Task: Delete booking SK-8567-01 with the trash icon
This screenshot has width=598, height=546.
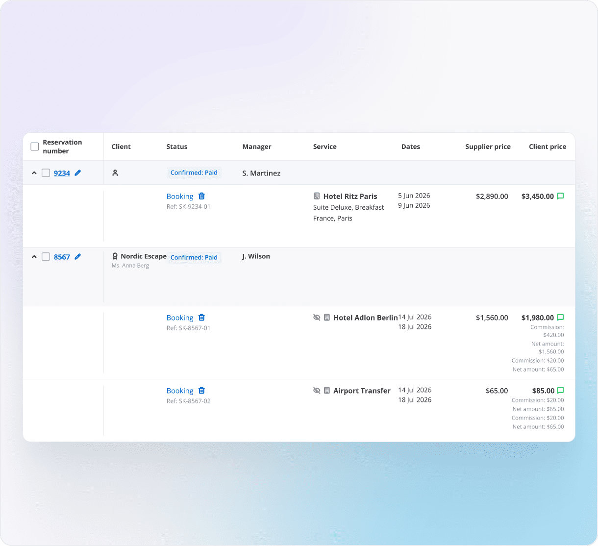Action: 201,317
